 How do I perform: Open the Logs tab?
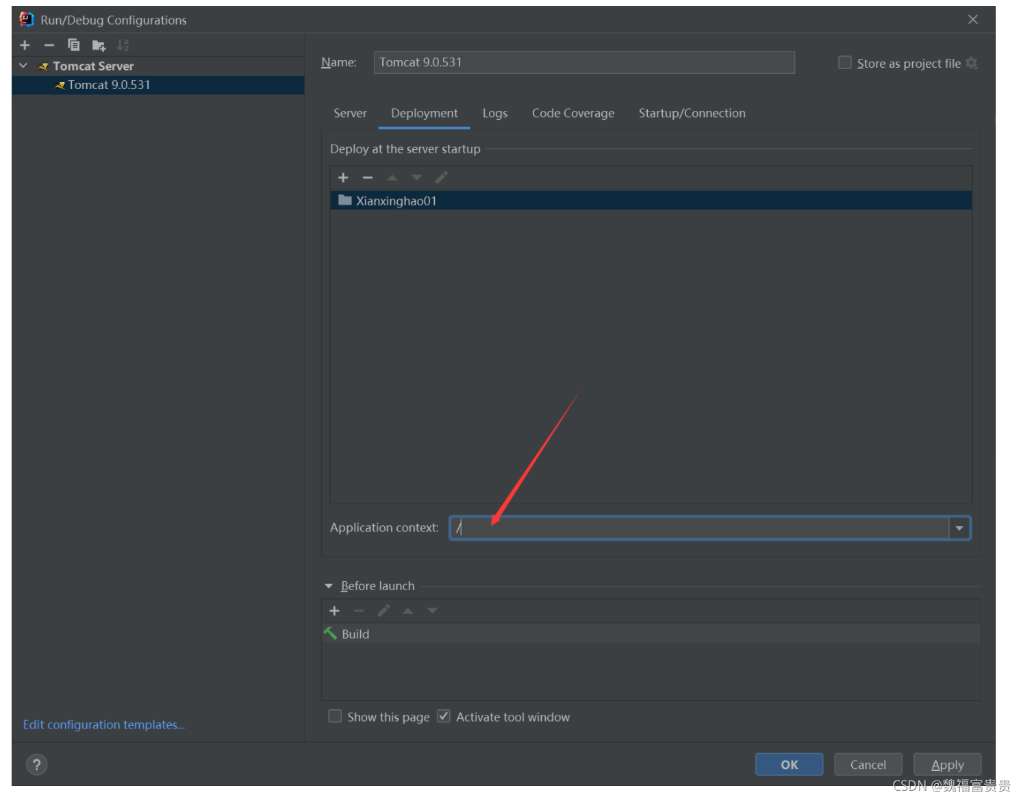tap(495, 114)
